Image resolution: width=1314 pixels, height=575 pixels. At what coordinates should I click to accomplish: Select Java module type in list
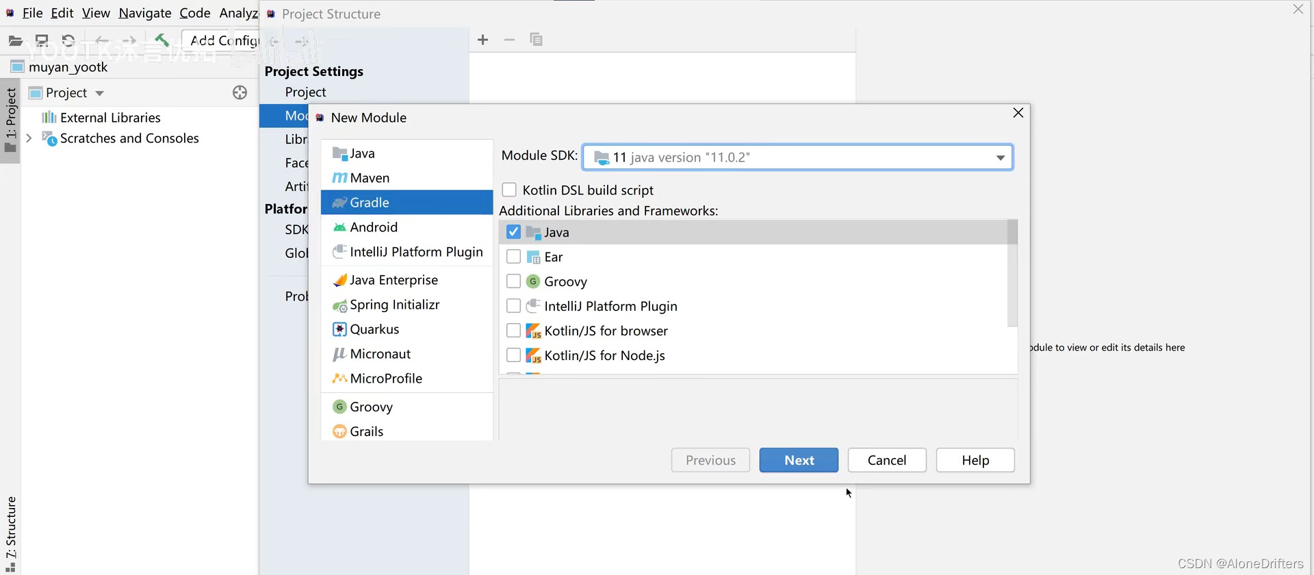click(407, 153)
